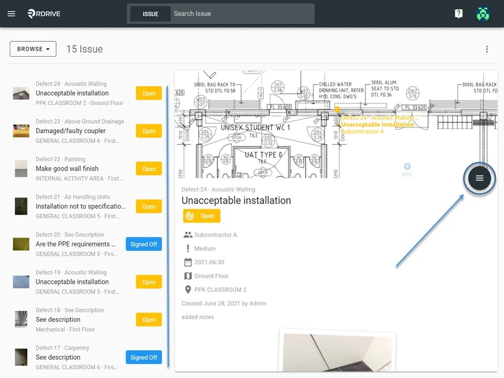Focus the Search Issue field
Viewport: 504px width, 378px height.
coord(243,14)
